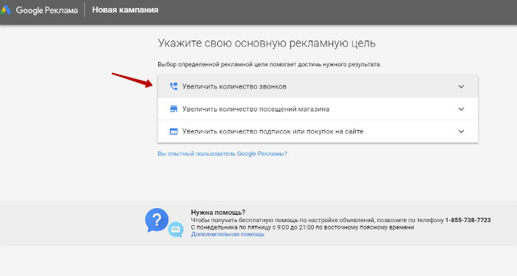Select goal 'Увеличить количество подписок или покупок на сайте'

coord(318,131)
